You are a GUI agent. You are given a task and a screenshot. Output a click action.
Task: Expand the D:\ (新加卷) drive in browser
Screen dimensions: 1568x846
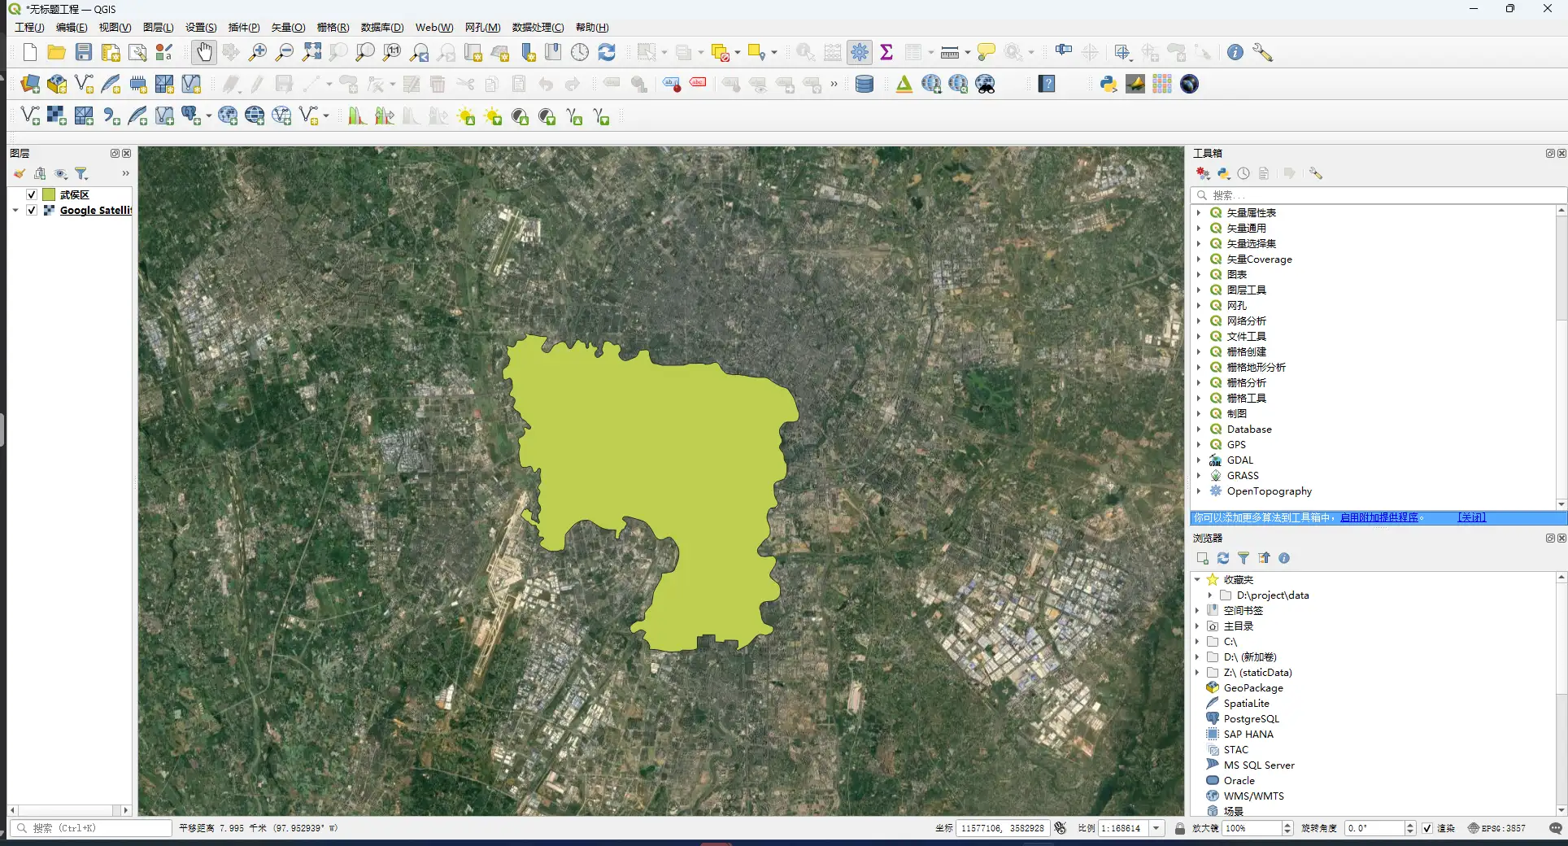(x=1197, y=657)
